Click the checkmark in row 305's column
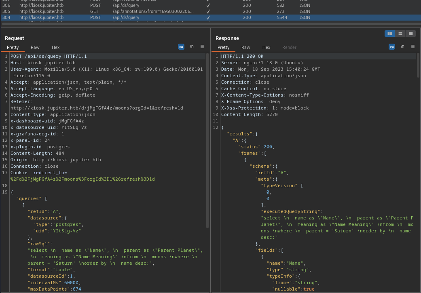Image resolution: width=421 pixels, height=293 pixels. [208, 11]
